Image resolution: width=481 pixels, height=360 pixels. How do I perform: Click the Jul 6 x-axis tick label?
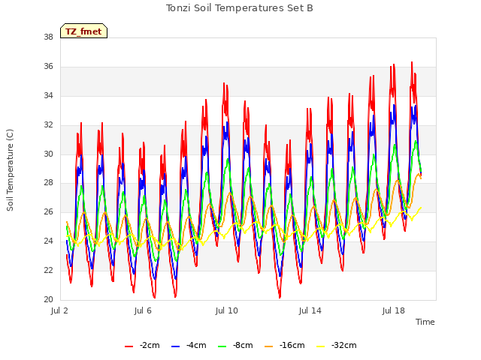(143, 310)
